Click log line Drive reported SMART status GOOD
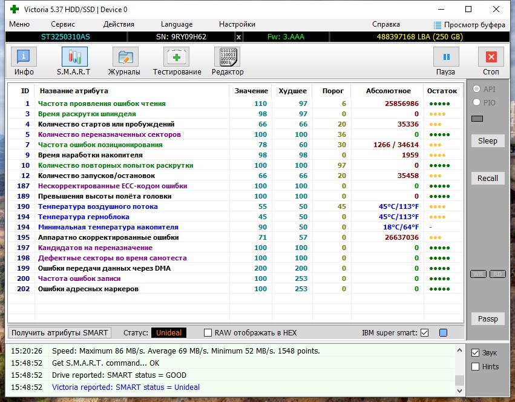Image resolution: width=515 pixels, height=402 pixels. pos(119,375)
